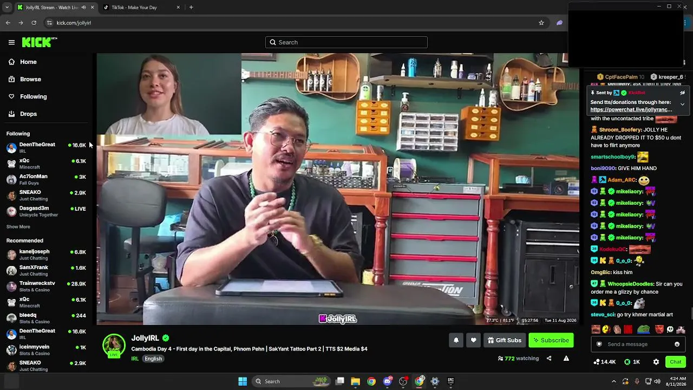The width and height of the screenshot is (693, 390).
Task: Click JollyIRL channel avatar
Action: point(114,346)
